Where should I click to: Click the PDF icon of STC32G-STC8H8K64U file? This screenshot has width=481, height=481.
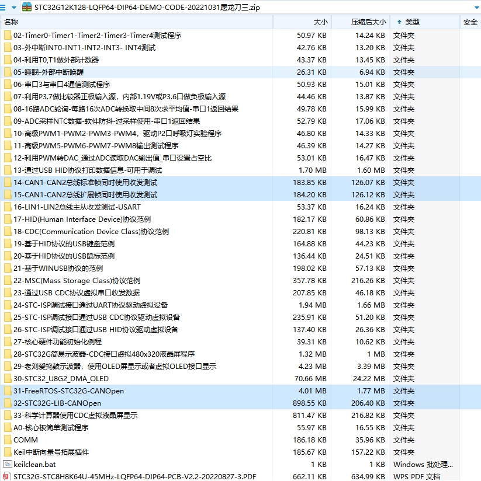[7, 476]
